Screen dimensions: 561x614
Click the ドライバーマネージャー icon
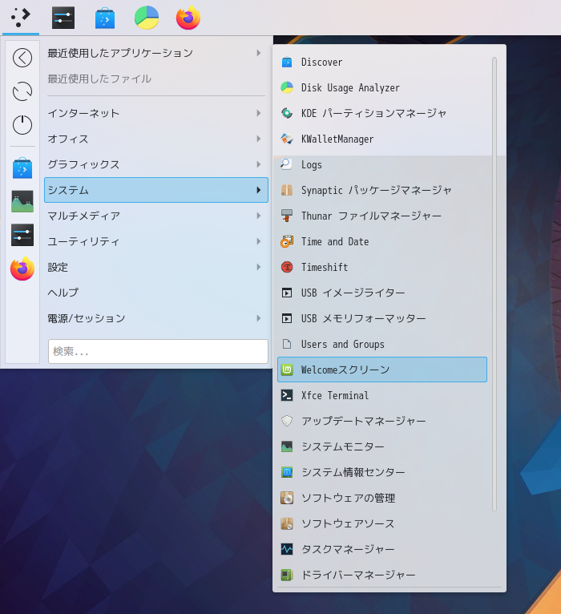[287, 575]
